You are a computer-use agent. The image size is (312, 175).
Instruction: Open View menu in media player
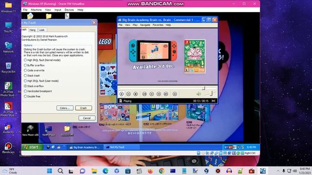coord(128,25)
